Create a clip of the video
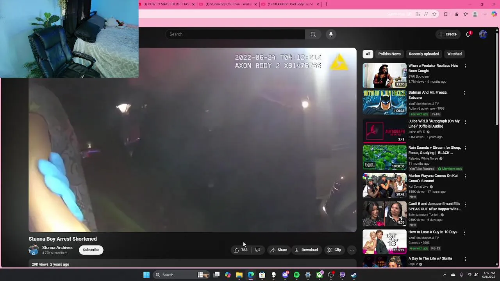This screenshot has width=500, height=281. pos(334,250)
